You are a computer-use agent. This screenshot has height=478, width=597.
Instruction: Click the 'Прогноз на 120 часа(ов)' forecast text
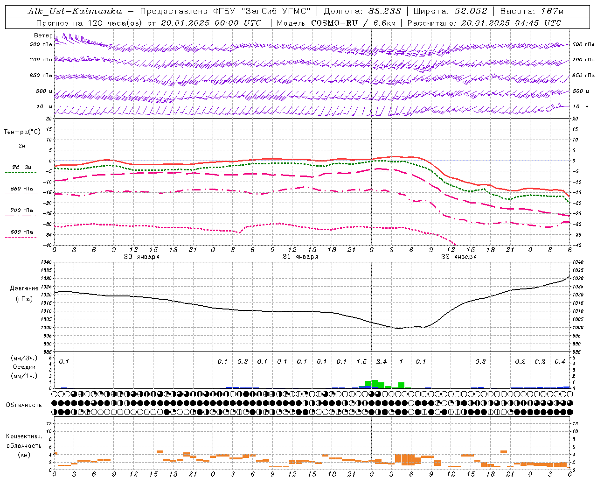point(90,23)
